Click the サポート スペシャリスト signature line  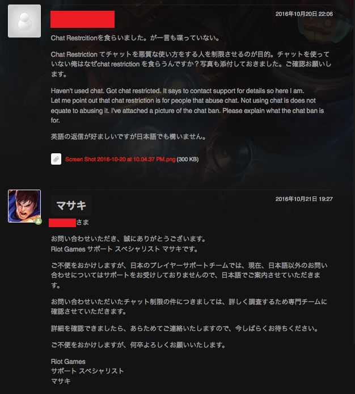pyautogui.click(x=87, y=371)
